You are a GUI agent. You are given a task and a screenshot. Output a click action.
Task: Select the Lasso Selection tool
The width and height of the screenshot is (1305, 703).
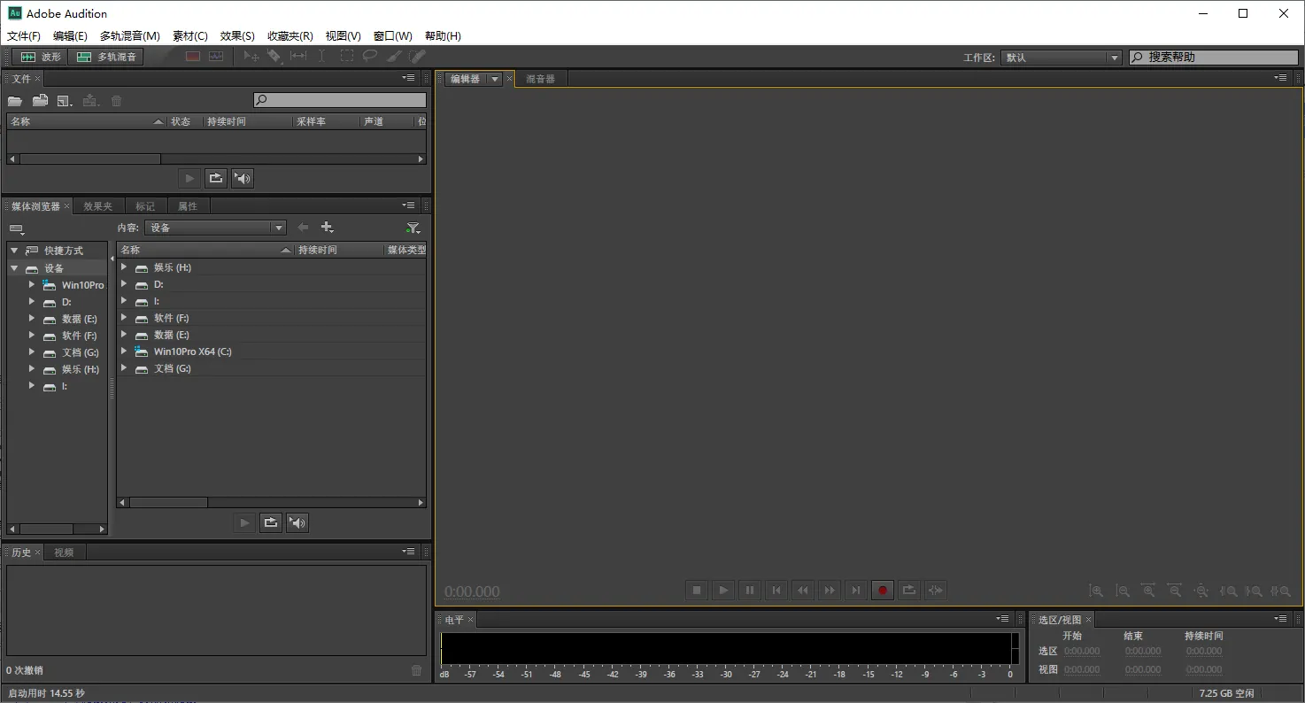tap(370, 56)
